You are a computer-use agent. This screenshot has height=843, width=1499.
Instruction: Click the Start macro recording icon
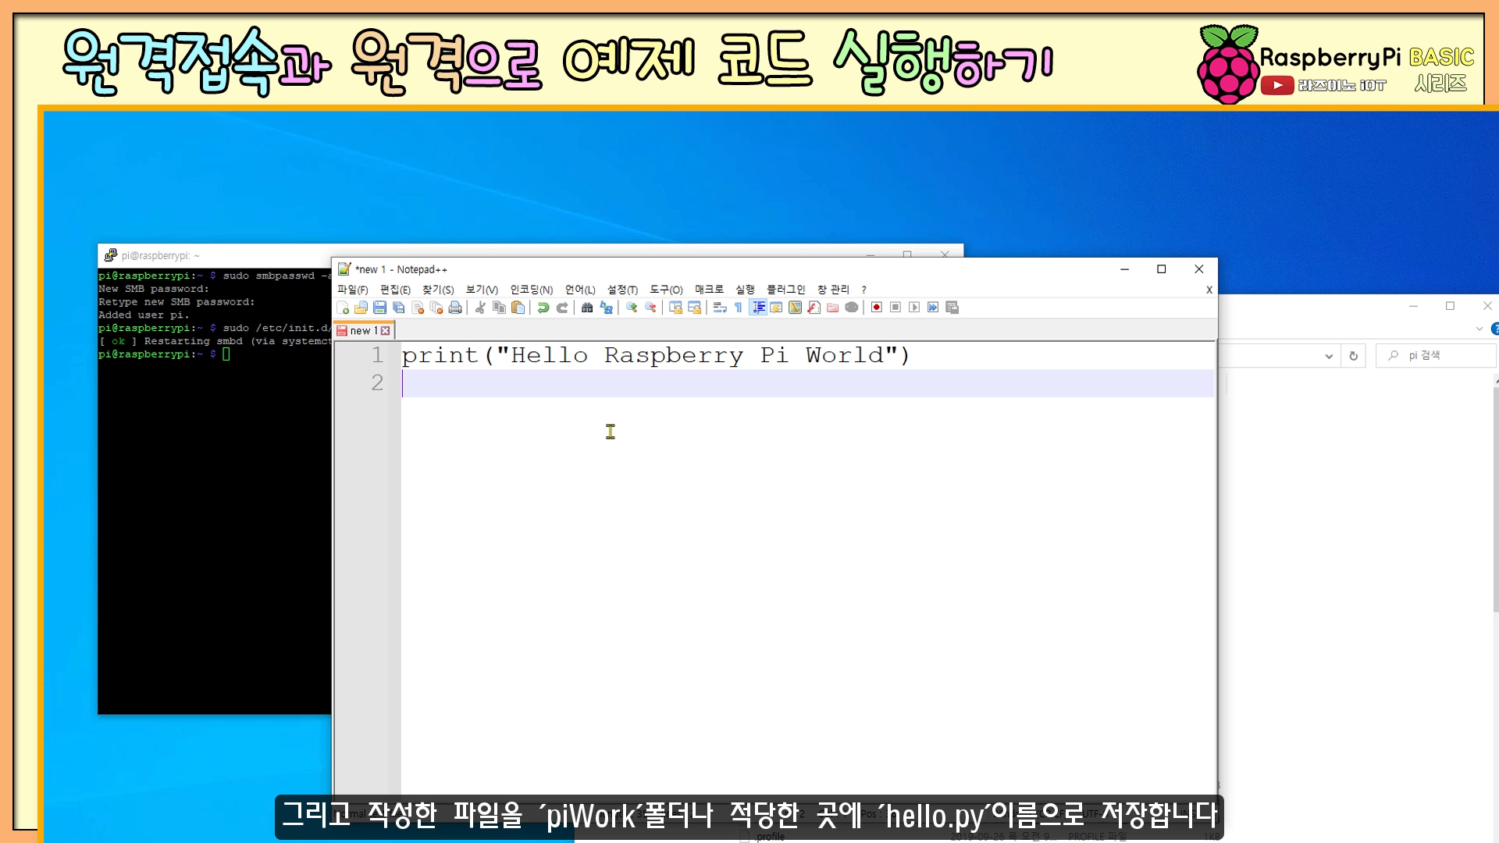coord(877,308)
